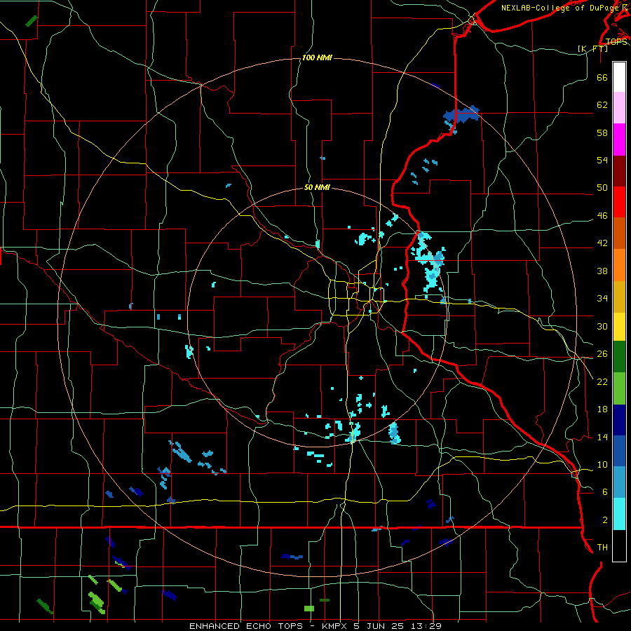Click the "NEXLAB-College of DuPage" title text
Image resolution: width=631 pixels, height=631 pixels.
[560, 8]
